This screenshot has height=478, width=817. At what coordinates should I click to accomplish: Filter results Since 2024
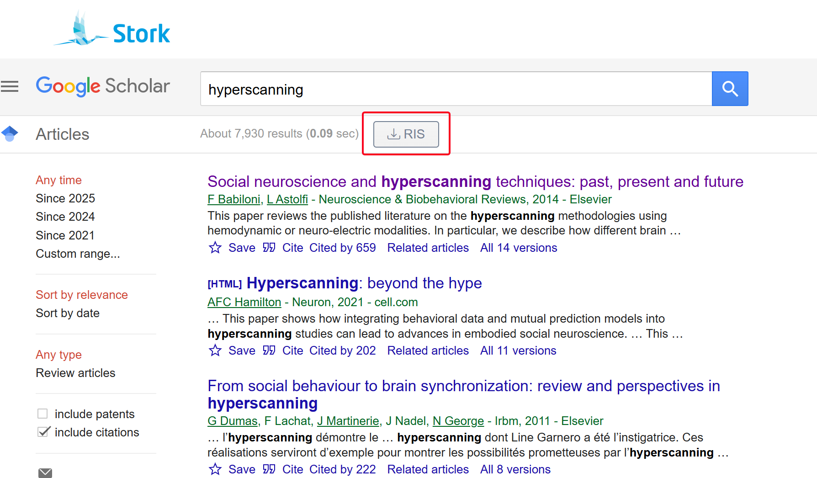(65, 217)
